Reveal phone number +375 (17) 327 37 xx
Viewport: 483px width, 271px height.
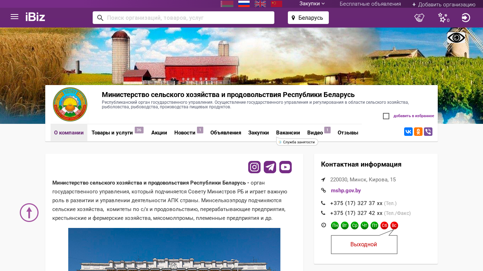point(356,203)
